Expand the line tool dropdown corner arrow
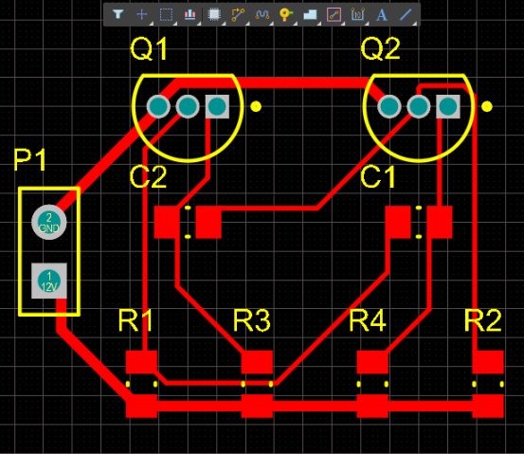Image resolution: width=524 pixels, height=454 pixels. pyautogui.click(x=415, y=24)
